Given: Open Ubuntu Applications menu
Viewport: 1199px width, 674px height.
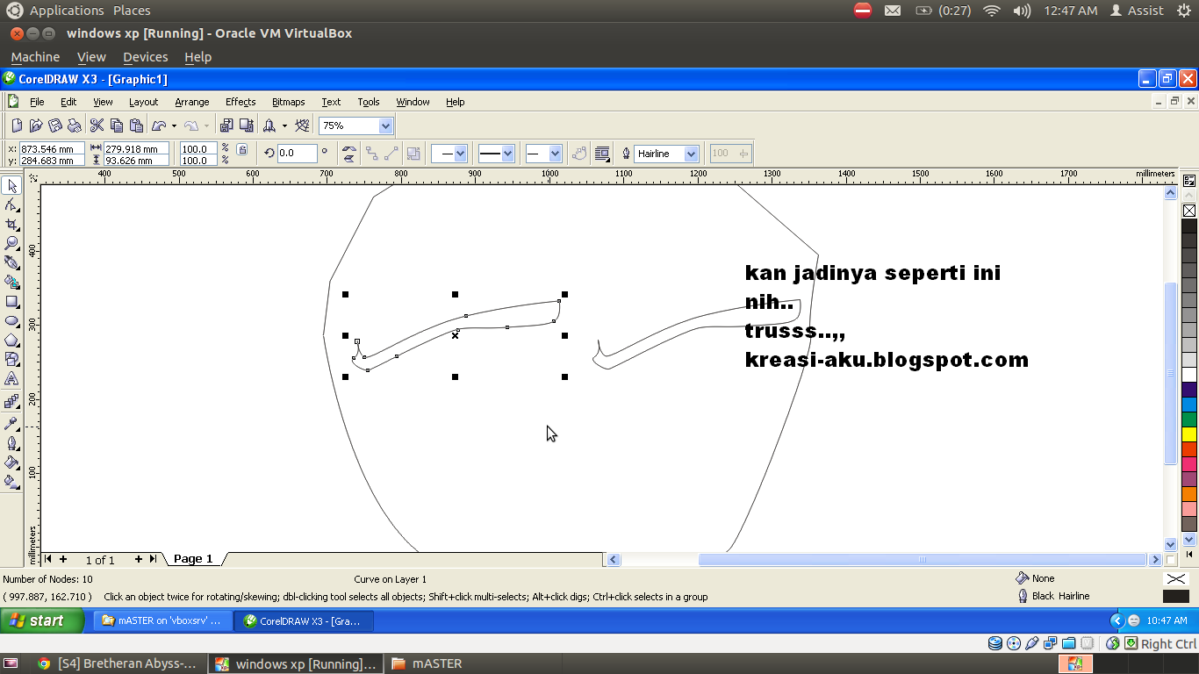Looking at the screenshot, I should 67,11.
